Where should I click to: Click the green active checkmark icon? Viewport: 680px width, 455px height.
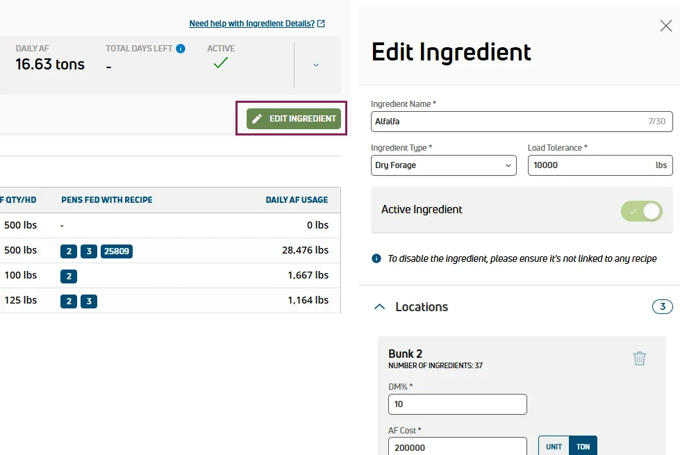tap(221, 63)
